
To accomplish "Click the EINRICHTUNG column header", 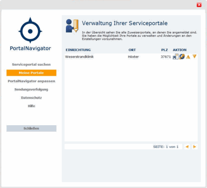I will pos(78,50).
